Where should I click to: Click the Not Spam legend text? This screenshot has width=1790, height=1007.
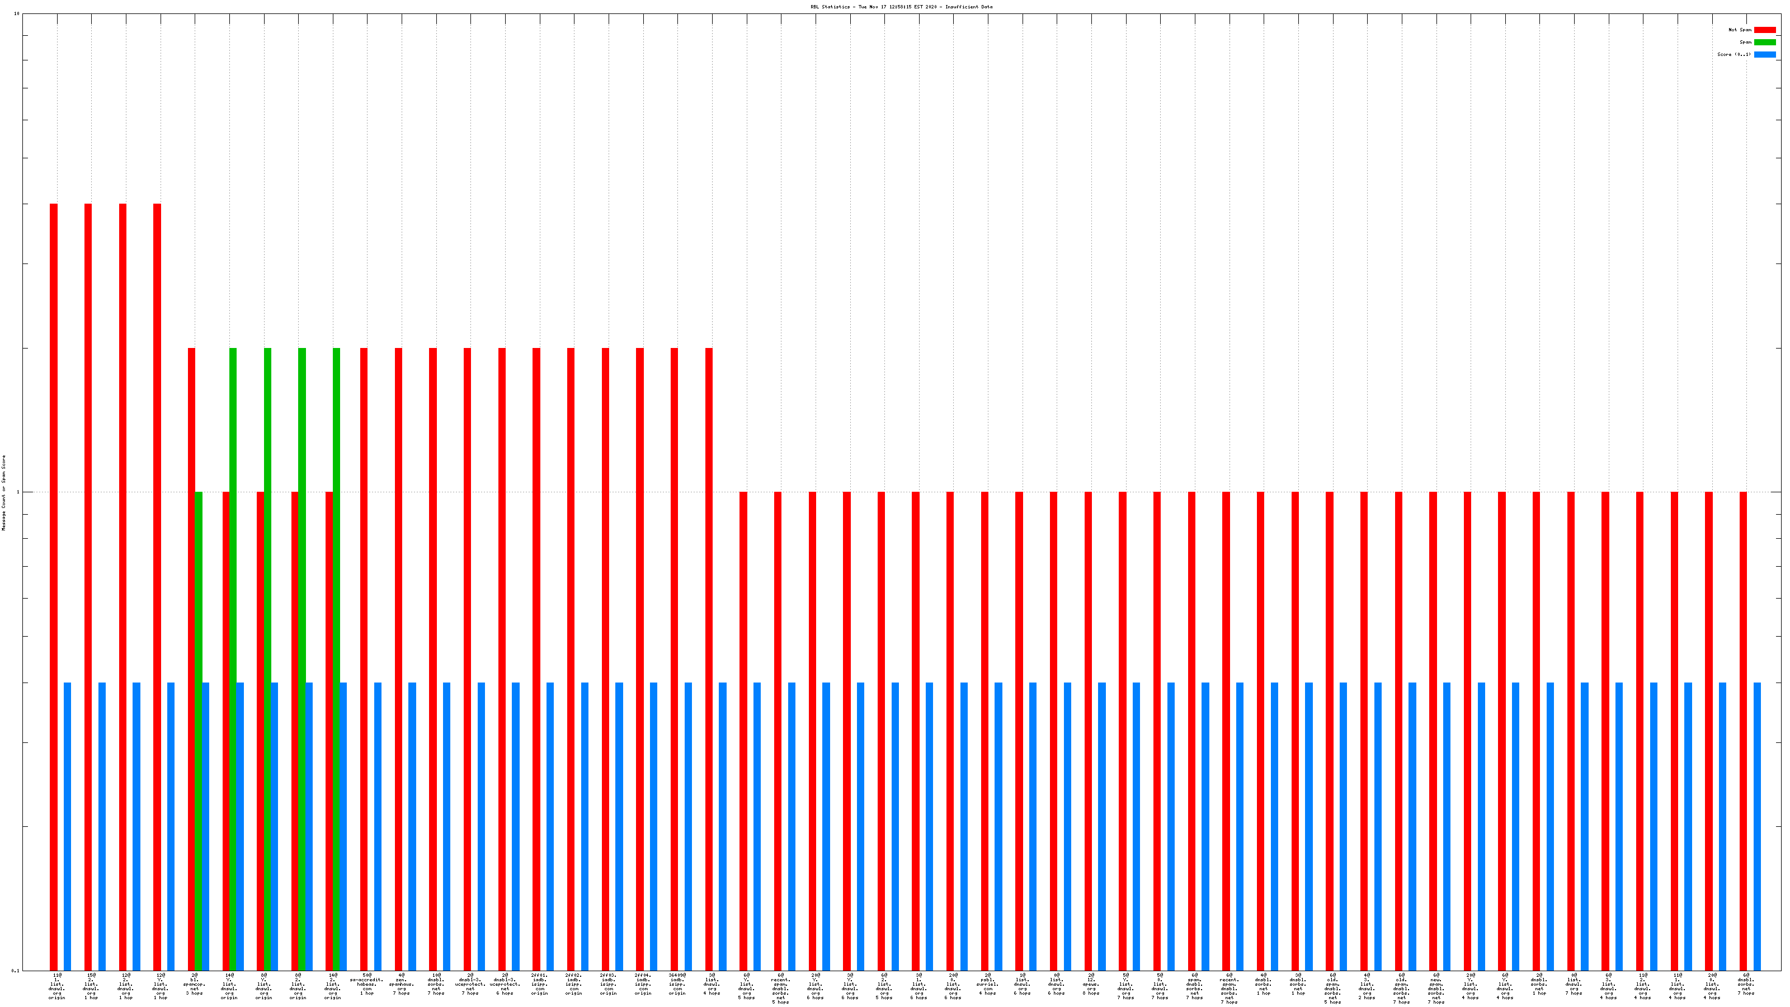[1740, 30]
